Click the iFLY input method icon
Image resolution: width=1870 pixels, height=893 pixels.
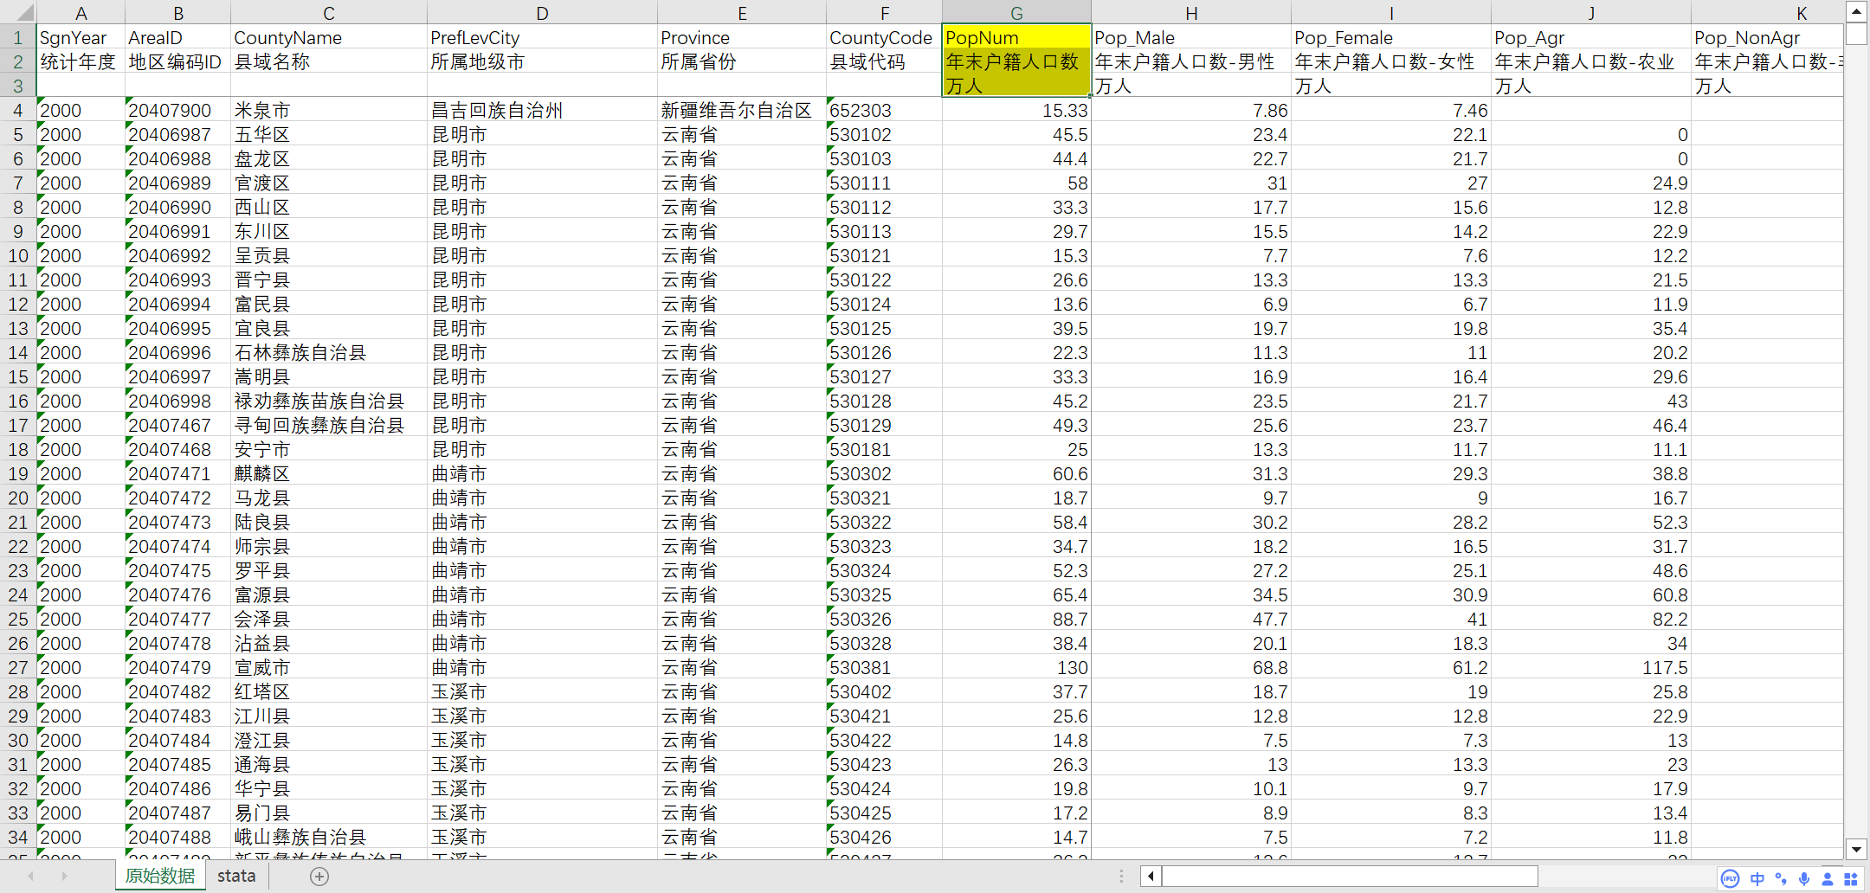[1730, 879]
